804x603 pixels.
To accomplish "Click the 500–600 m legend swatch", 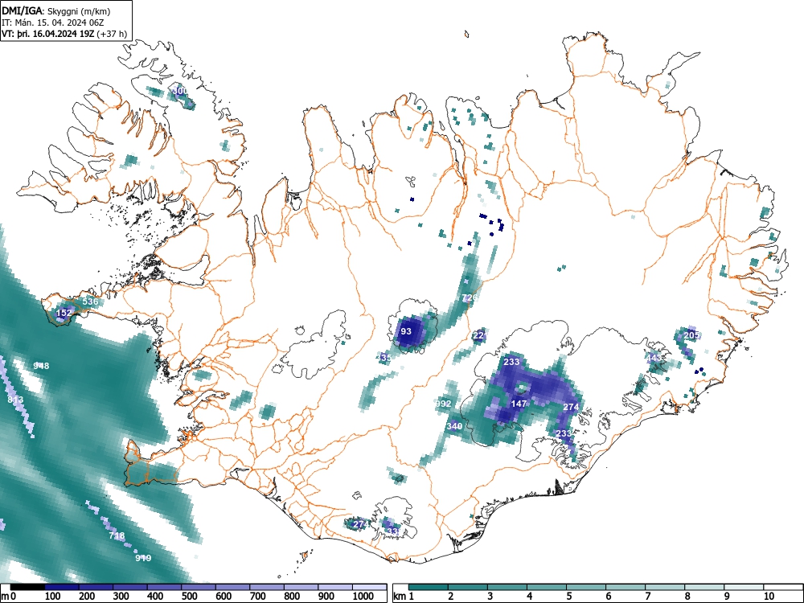I will pos(199,587).
